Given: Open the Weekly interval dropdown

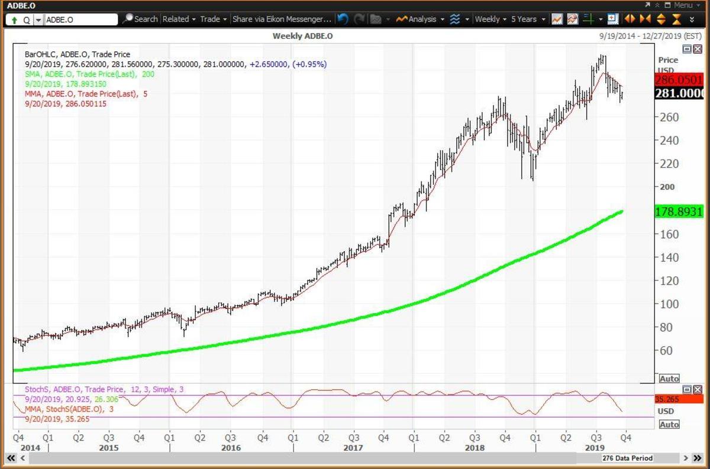Looking at the screenshot, I should click(x=490, y=19).
